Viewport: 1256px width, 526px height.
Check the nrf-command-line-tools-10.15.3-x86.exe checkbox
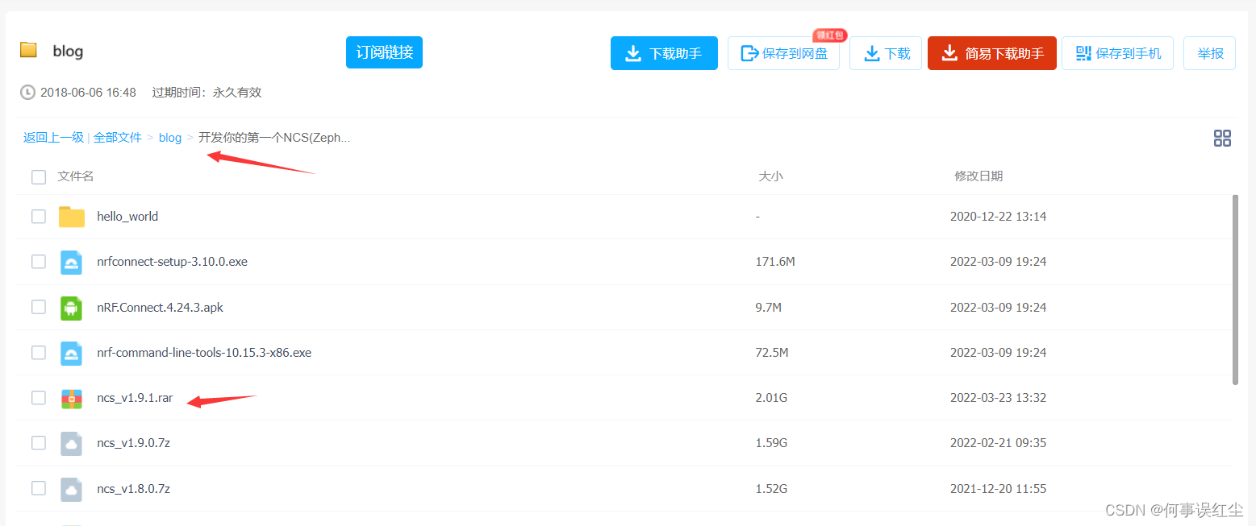39,353
